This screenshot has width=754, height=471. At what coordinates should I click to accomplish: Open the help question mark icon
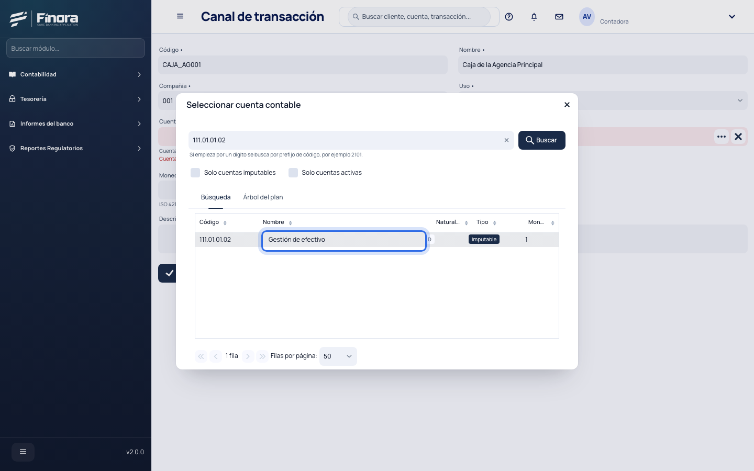coord(509,17)
